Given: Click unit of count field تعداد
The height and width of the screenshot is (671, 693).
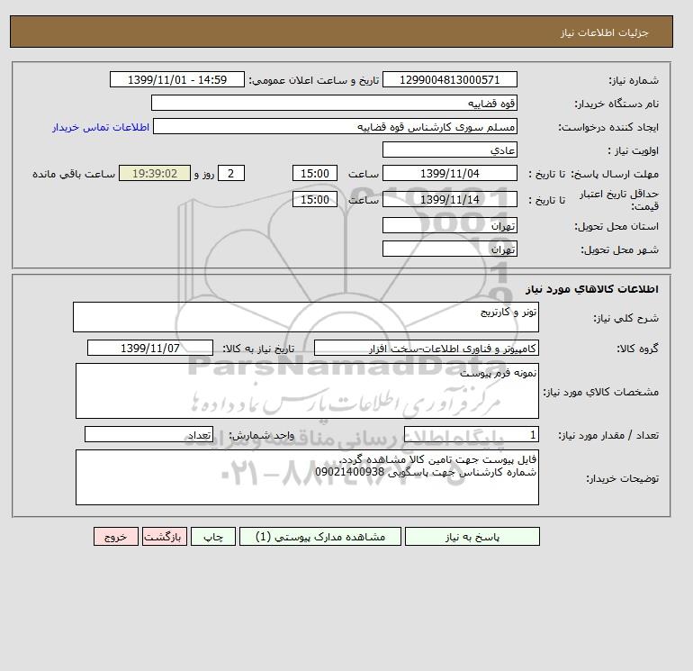Looking at the screenshot, I should [x=148, y=434].
